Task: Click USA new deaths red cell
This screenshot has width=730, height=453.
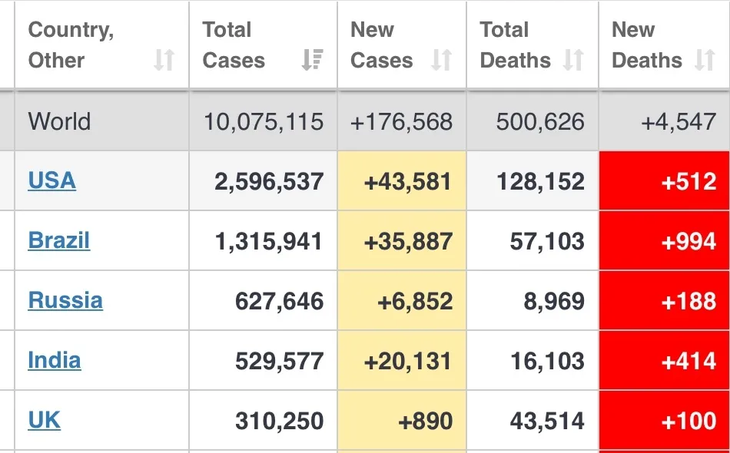Action: click(x=665, y=181)
